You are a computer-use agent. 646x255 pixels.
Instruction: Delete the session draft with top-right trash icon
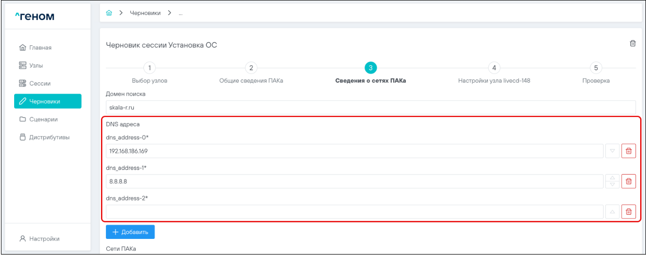(x=632, y=43)
